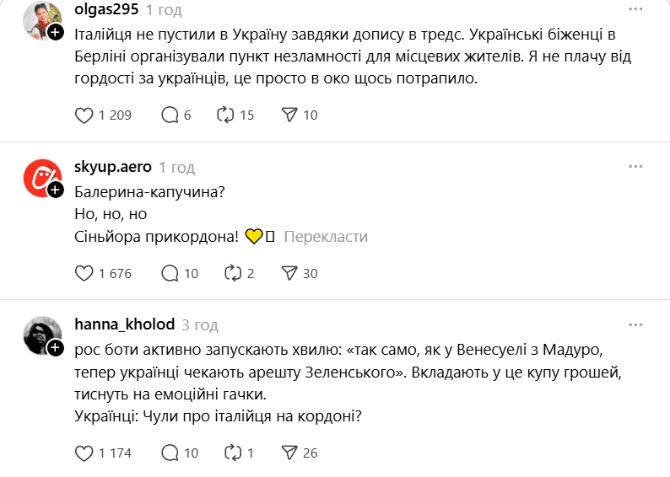Click the Перекласти translate link

[326, 237]
